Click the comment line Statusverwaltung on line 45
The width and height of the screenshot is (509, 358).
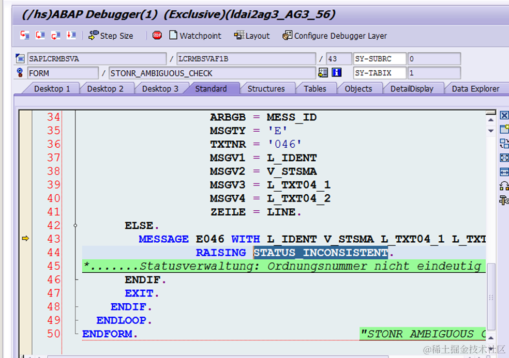283,266
